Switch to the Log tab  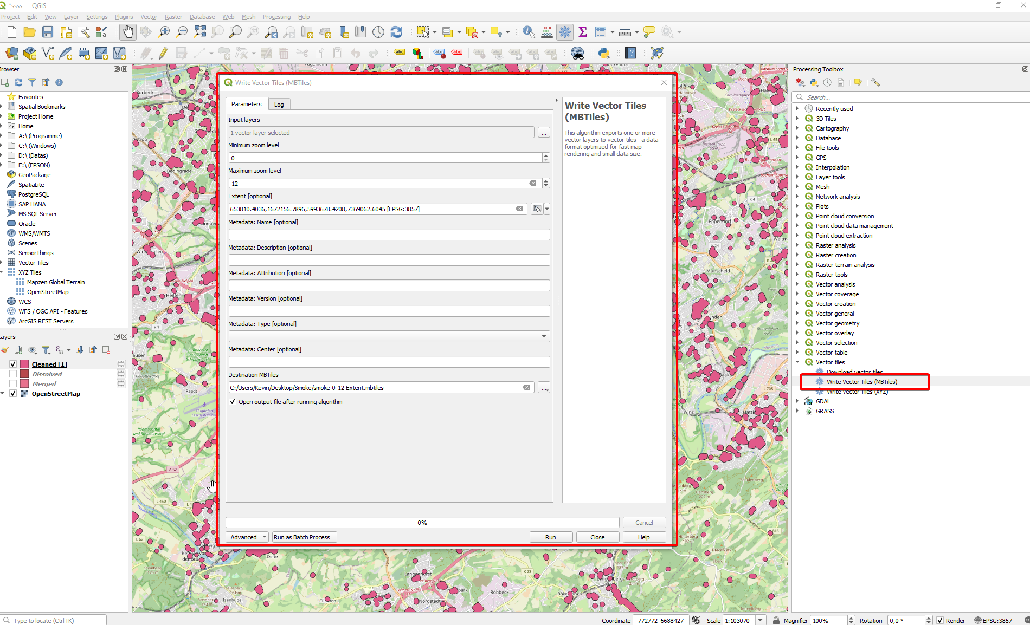click(279, 104)
